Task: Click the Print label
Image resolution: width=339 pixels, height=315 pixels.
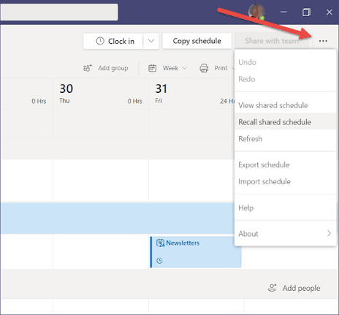Action: click(221, 68)
